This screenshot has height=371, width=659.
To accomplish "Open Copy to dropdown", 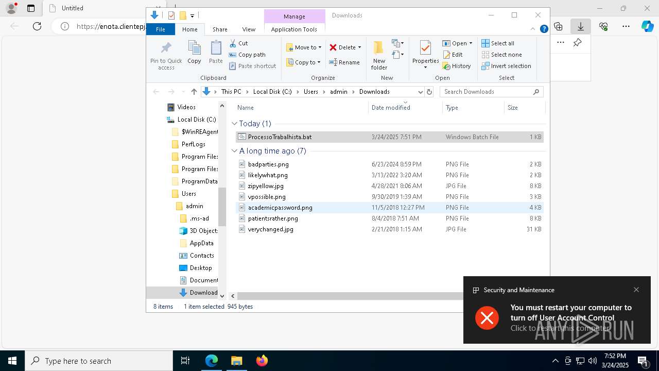I will coord(304,62).
